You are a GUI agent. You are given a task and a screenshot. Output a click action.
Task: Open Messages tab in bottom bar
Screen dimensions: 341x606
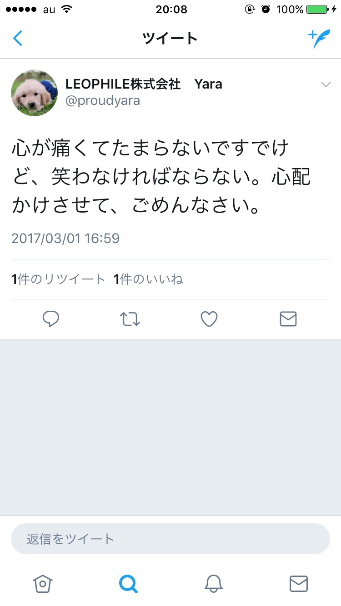(299, 584)
